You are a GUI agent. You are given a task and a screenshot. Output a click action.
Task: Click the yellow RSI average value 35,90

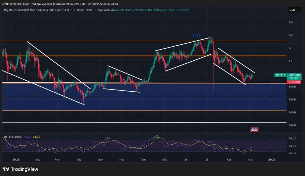[x=36, y=137]
